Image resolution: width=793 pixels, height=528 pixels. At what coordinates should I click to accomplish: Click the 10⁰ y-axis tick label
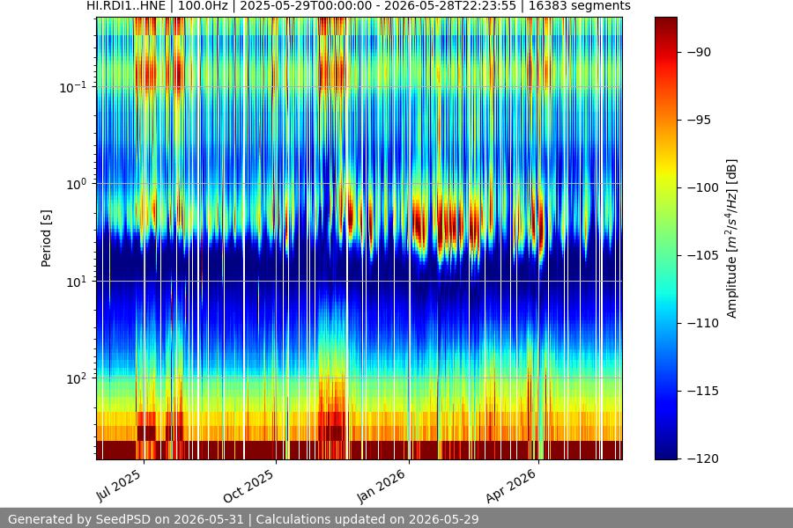click(x=77, y=185)
